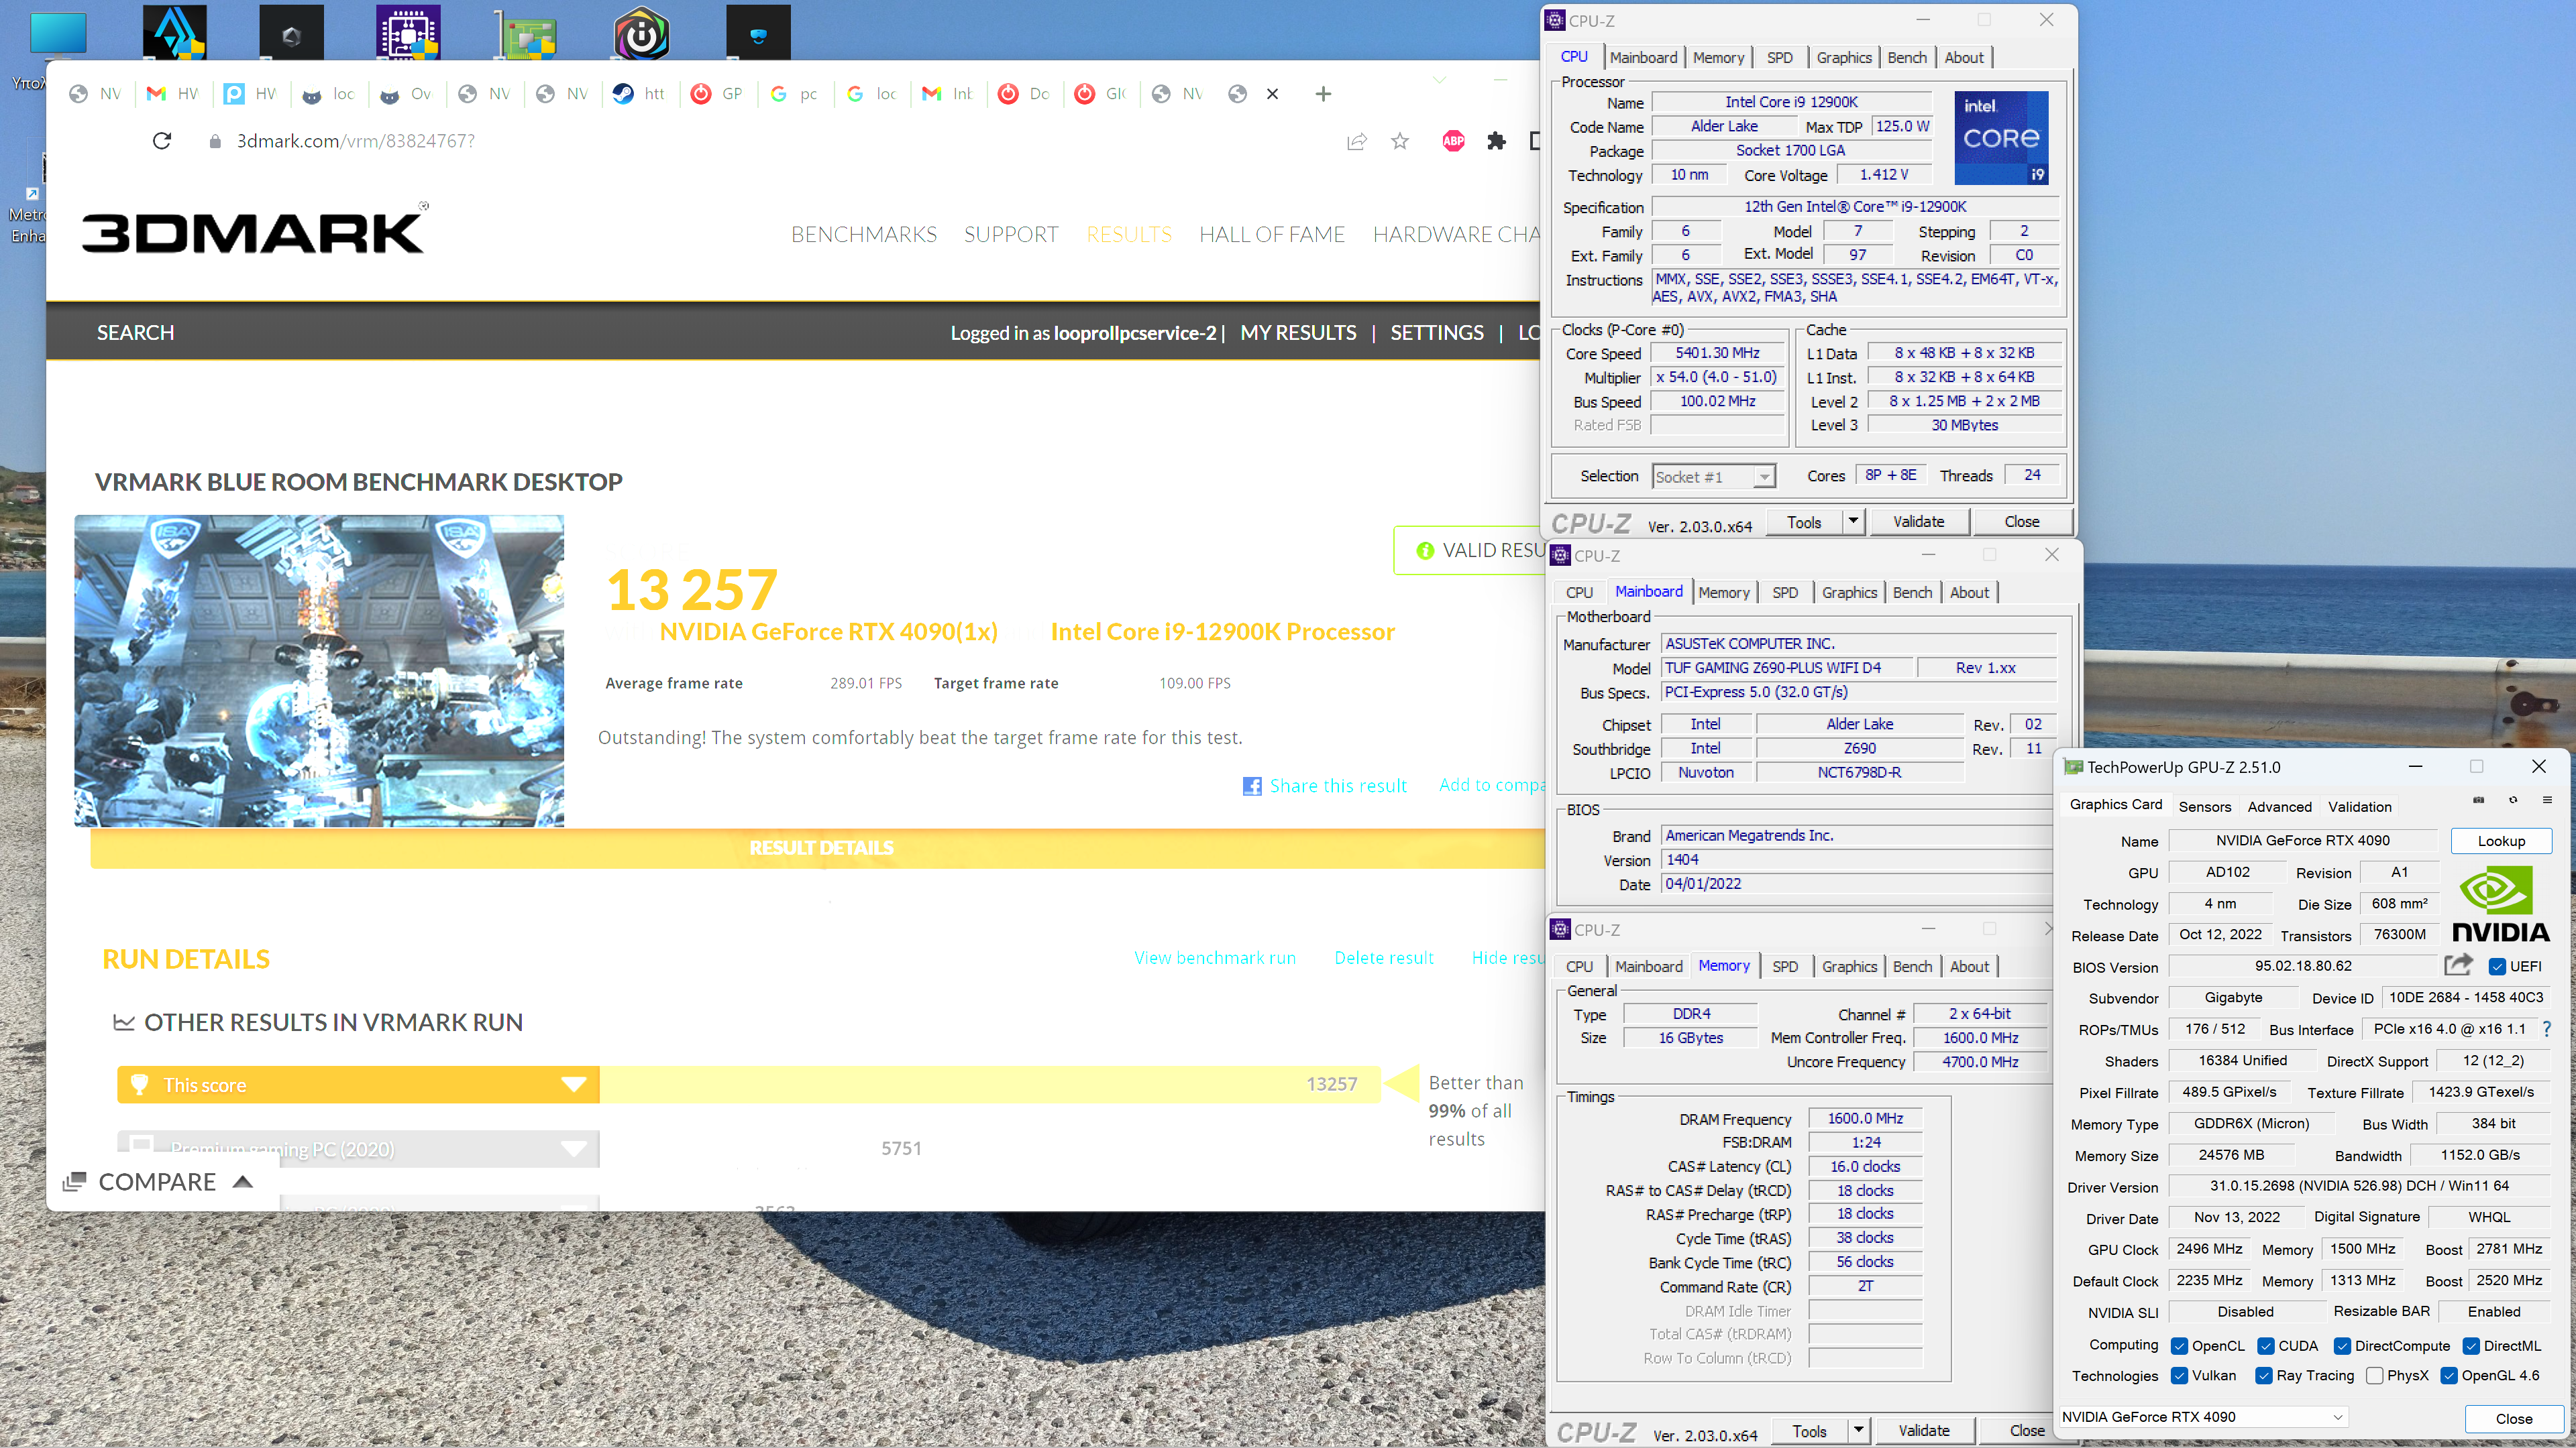Expand the COMPARE panel arrow
This screenshot has width=2576, height=1448.
pyautogui.click(x=242, y=1182)
